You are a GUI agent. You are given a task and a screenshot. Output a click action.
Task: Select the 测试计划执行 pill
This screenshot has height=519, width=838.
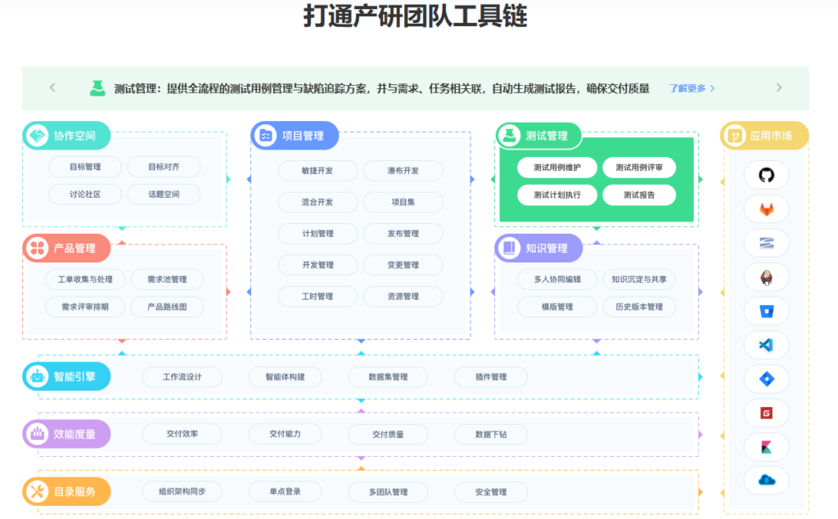[x=556, y=195]
